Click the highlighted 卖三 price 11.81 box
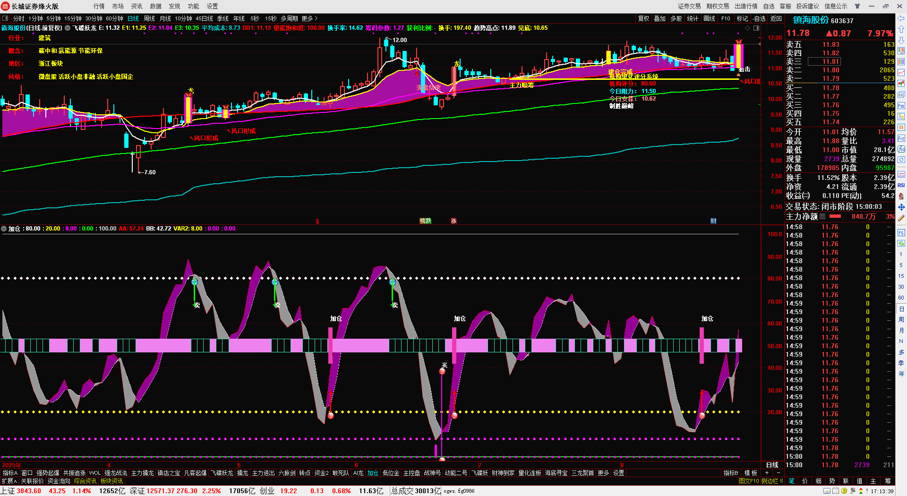 [824, 61]
